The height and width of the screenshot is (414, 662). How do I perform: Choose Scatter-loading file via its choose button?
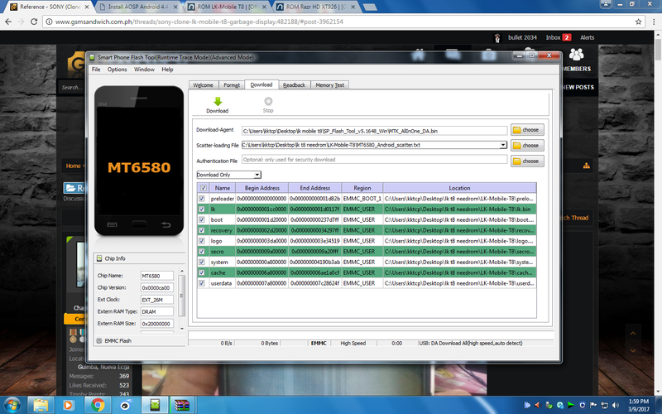tap(527, 146)
